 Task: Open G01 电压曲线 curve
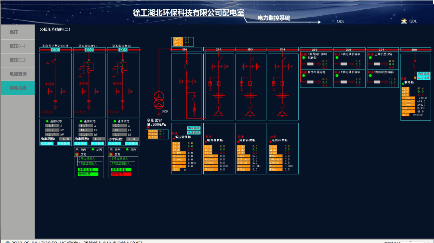coord(46,143)
